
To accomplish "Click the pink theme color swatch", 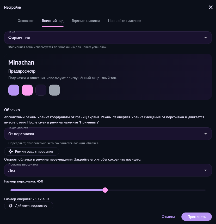I will tap(27, 90).
